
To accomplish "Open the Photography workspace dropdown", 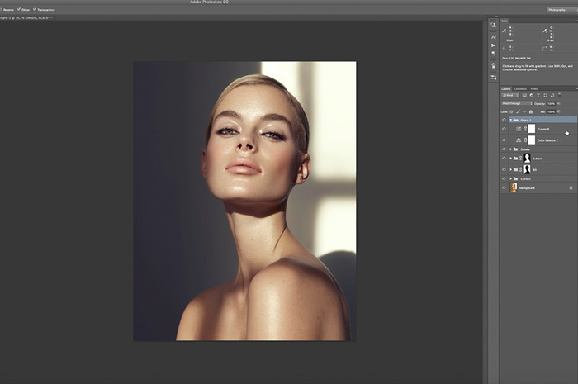I will click(x=562, y=10).
